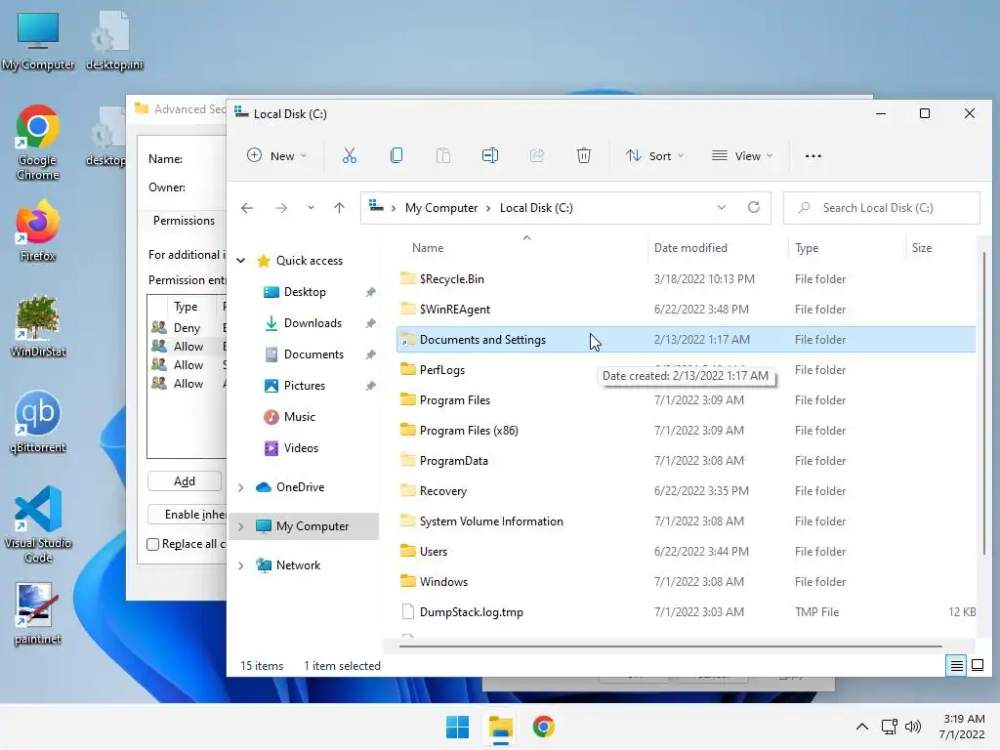Select desktop.ini beside My Computer icon
Viewport: 1000px width, 750px height.
tap(114, 41)
